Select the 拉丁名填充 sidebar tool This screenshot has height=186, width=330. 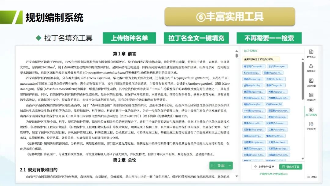click(311, 112)
